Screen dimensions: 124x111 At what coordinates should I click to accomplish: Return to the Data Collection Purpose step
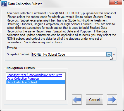click(x=23, y=79)
